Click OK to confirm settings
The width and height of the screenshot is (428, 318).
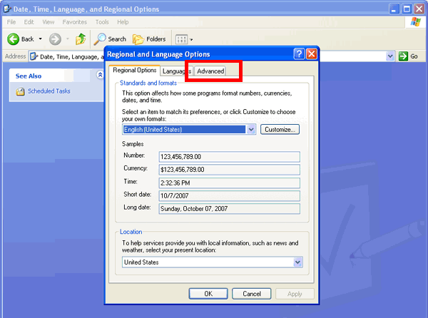(x=208, y=293)
